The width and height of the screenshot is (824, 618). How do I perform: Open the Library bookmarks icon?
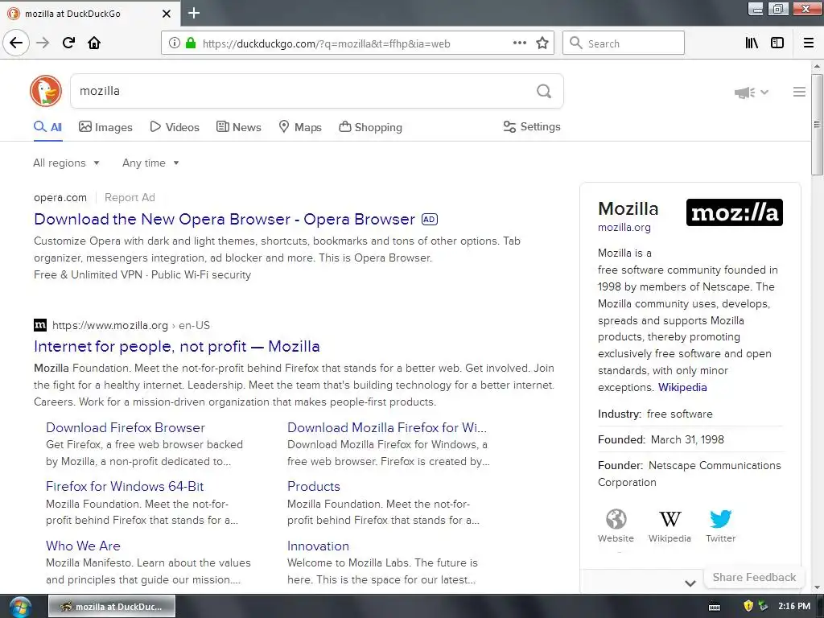(x=752, y=43)
